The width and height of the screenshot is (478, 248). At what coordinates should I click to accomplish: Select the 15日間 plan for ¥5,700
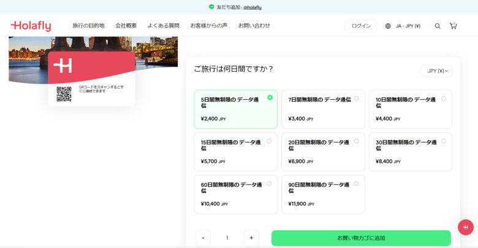click(235, 151)
